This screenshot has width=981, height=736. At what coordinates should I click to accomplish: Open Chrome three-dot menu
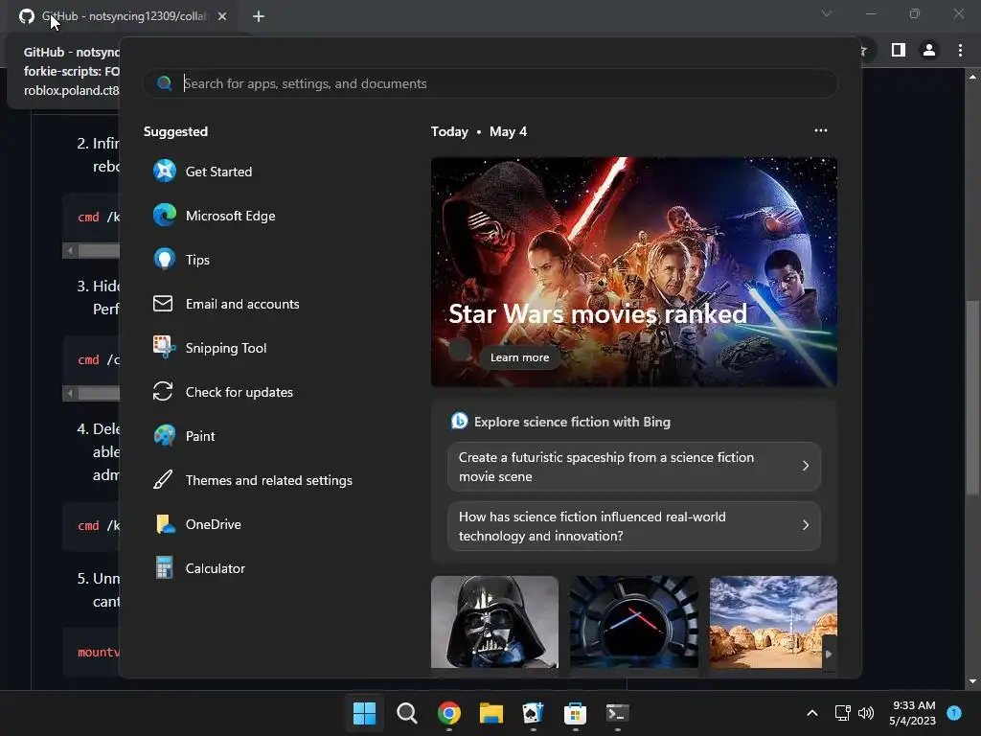[x=960, y=50]
